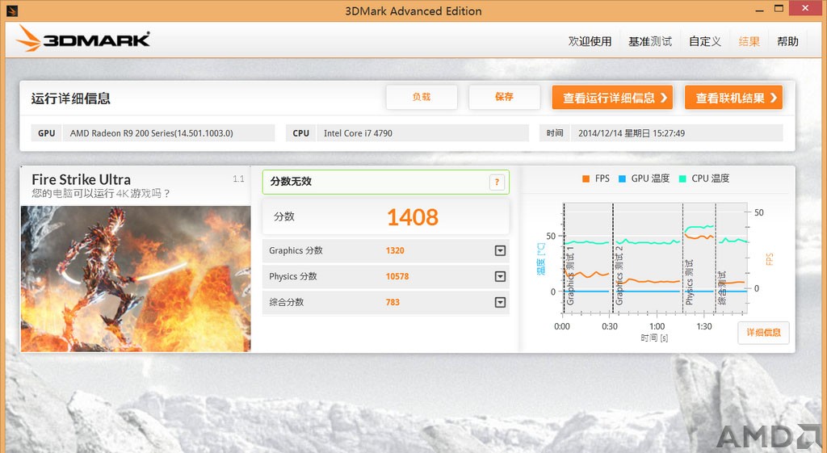Expand the Graphics 分数 details arrow
Viewport: 827px width, 453px height.
pyautogui.click(x=500, y=250)
